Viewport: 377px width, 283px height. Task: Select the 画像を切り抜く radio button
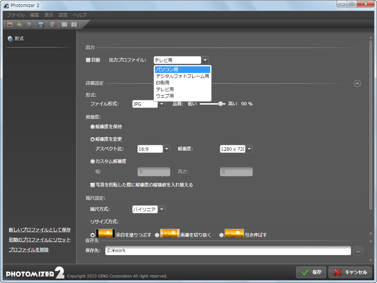[157, 235]
